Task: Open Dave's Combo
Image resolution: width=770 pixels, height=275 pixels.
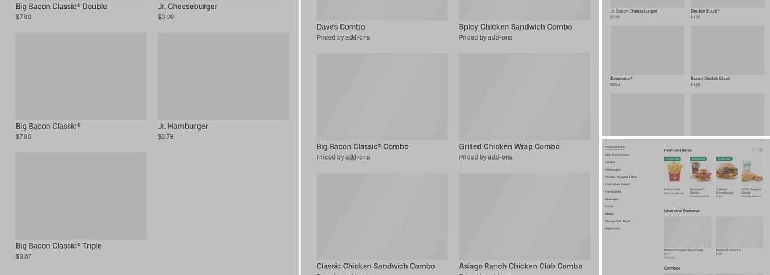Action: [x=382, y=11]
